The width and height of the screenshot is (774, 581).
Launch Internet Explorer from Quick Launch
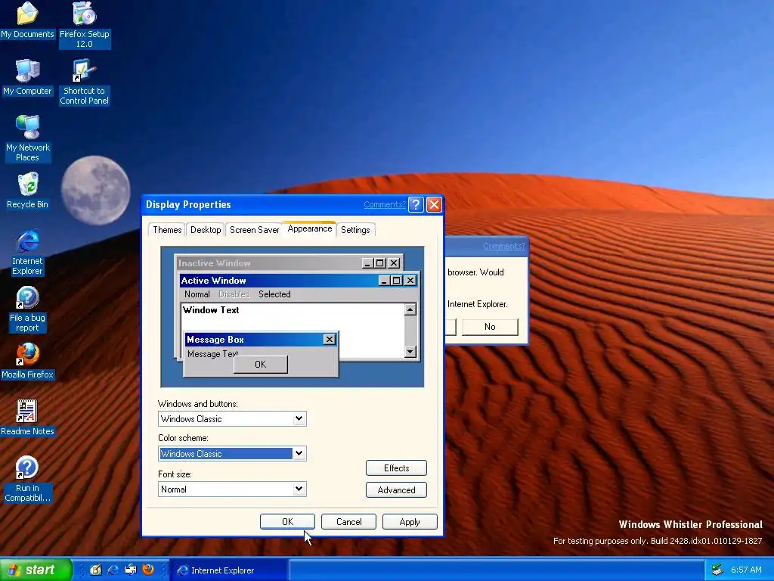point(113,570)
